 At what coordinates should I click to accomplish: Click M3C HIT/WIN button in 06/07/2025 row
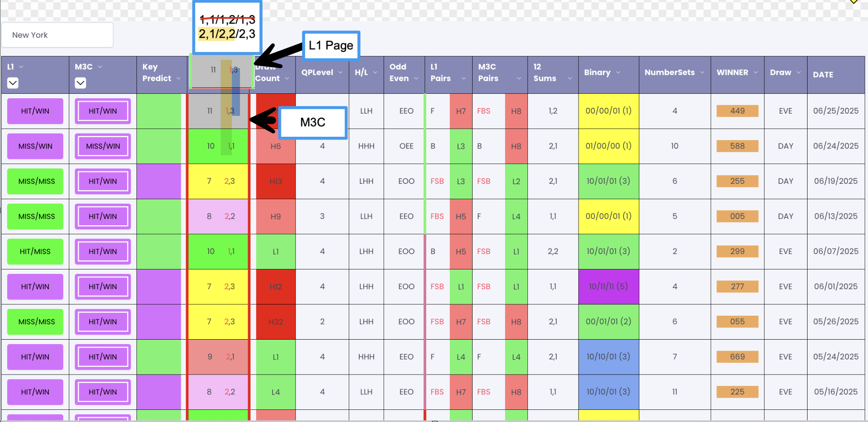(x=103, y=252)
